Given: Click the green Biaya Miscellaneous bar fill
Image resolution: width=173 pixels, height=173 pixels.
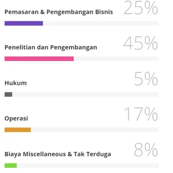Looking at the screenshot, I should (11, 165).
